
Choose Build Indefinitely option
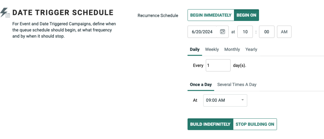click(210, 124)
